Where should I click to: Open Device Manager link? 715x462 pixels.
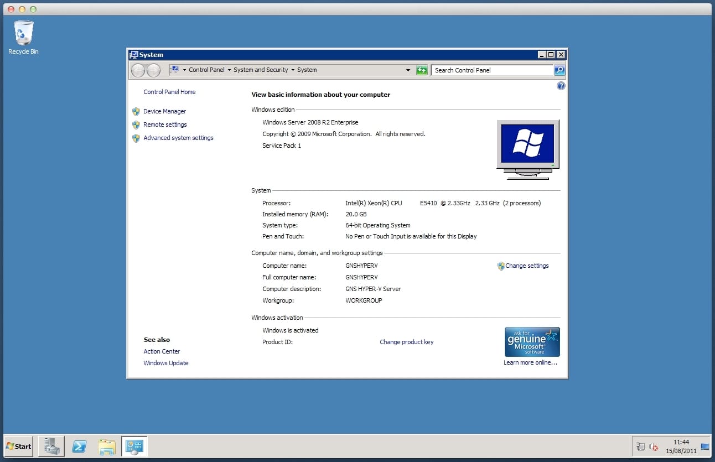pos(164,111)
